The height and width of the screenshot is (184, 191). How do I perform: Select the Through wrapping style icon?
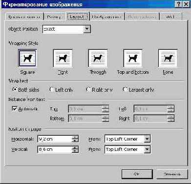[98, 58]
